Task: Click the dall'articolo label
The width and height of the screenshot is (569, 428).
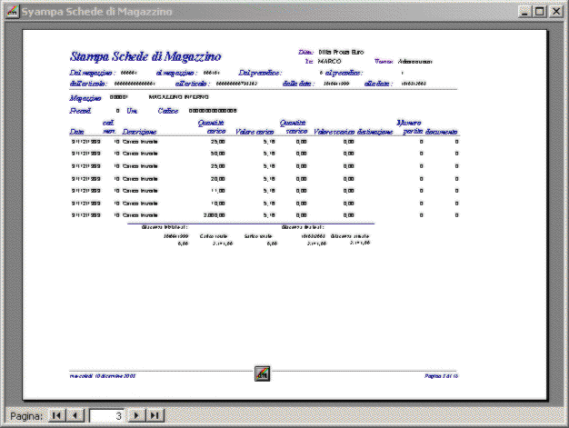Action: click(88, 84)
